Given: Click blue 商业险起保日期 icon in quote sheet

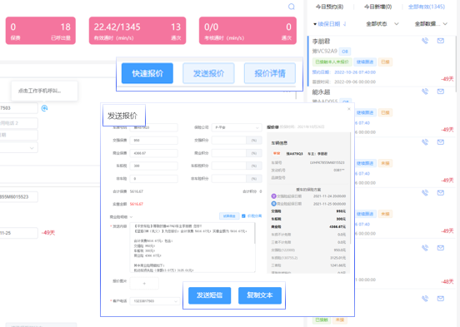Looking at the screenshot, I should (273, 204).
